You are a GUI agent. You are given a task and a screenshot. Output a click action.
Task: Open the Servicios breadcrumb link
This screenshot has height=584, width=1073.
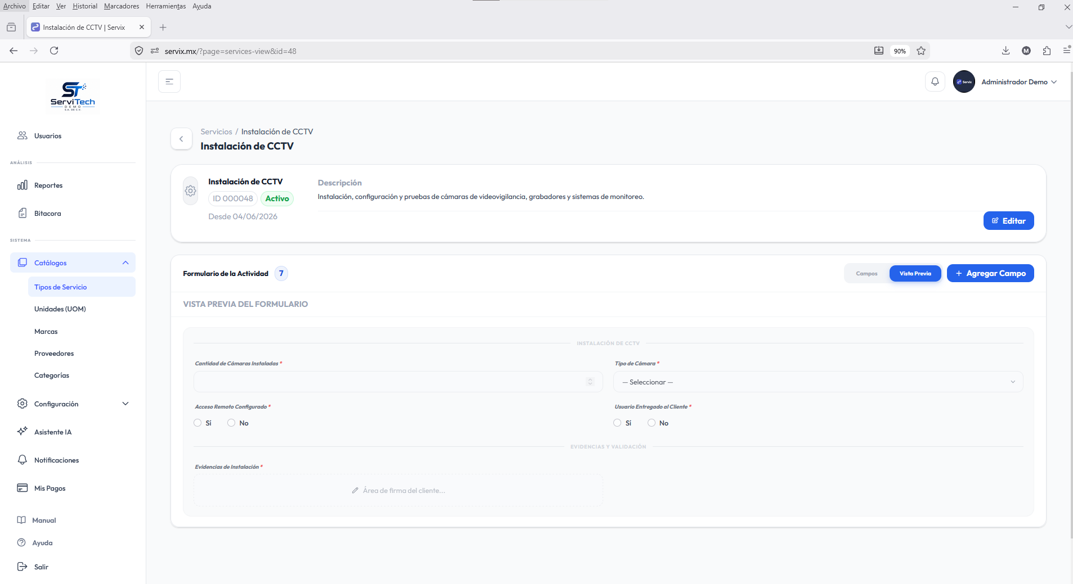pos(217,132)
